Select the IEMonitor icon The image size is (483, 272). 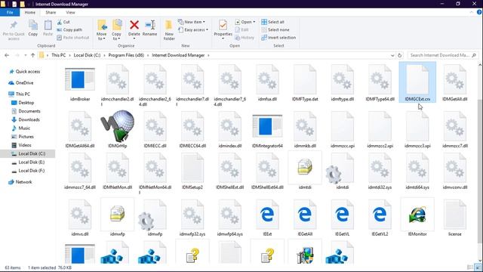pos(417,215)
